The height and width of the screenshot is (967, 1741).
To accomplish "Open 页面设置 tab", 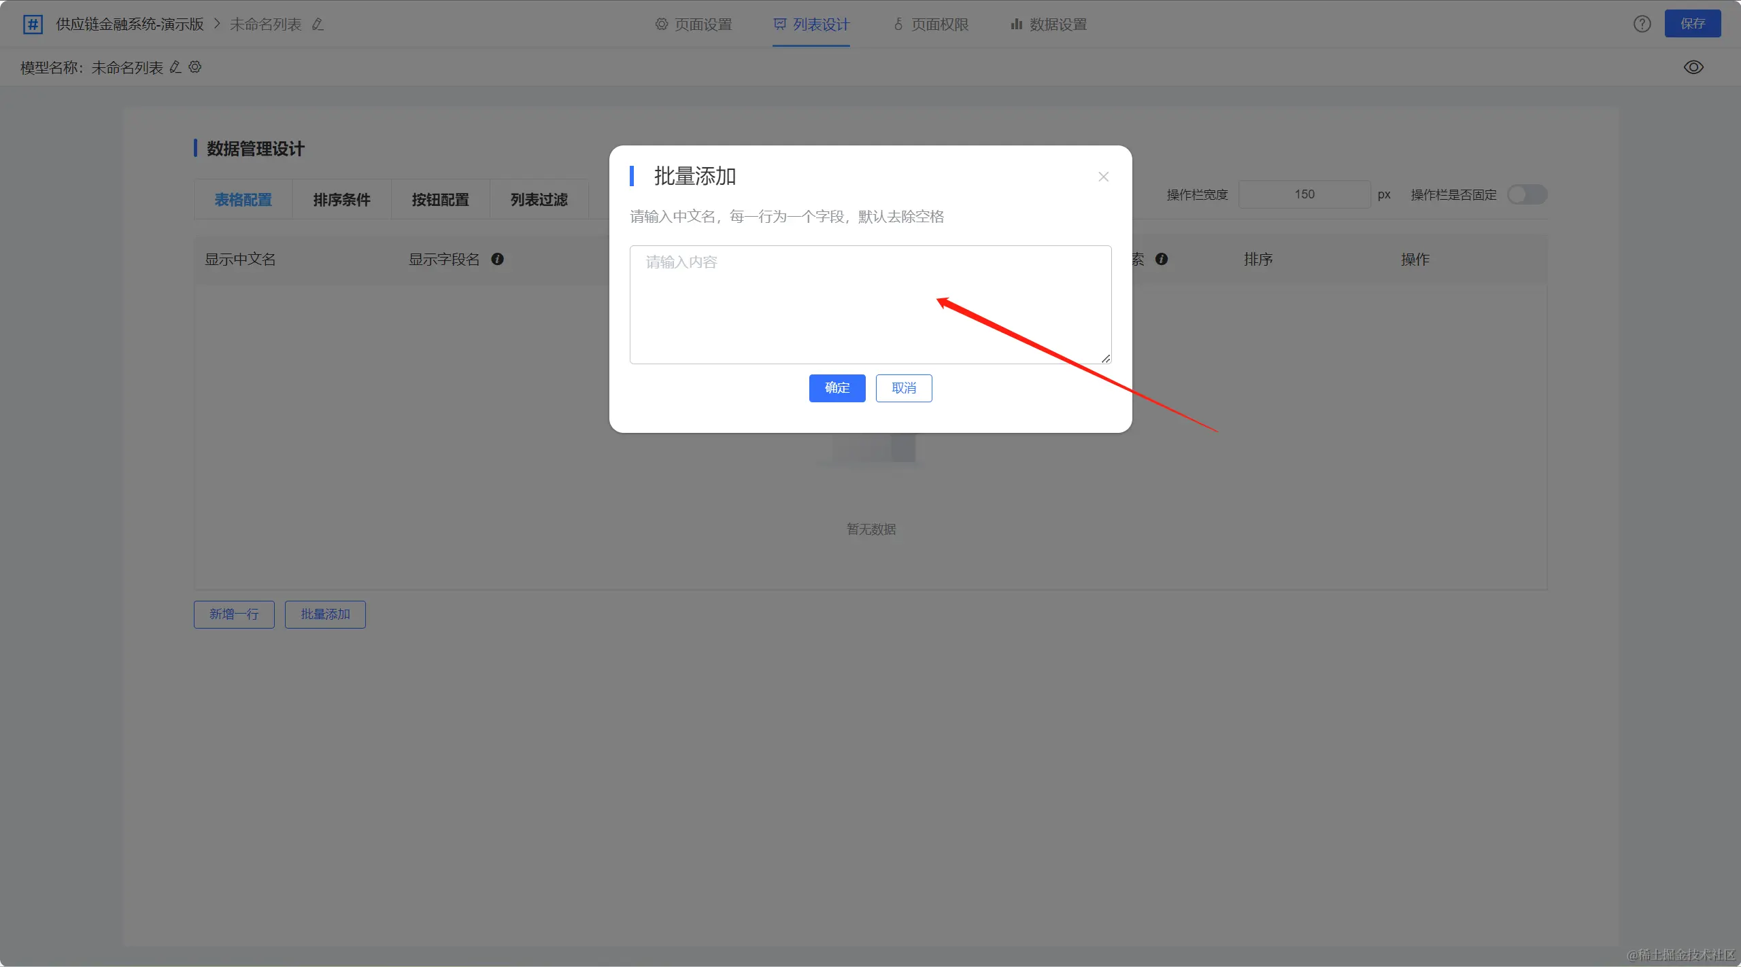I will (694, 24).
